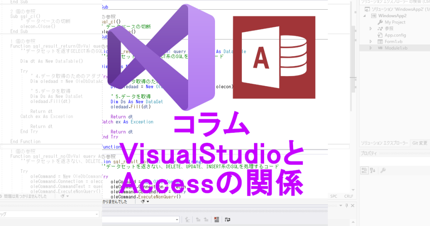This screenshot has width=430, height=226.
Task: Click the clear all output icon
Action: point(217,219)
